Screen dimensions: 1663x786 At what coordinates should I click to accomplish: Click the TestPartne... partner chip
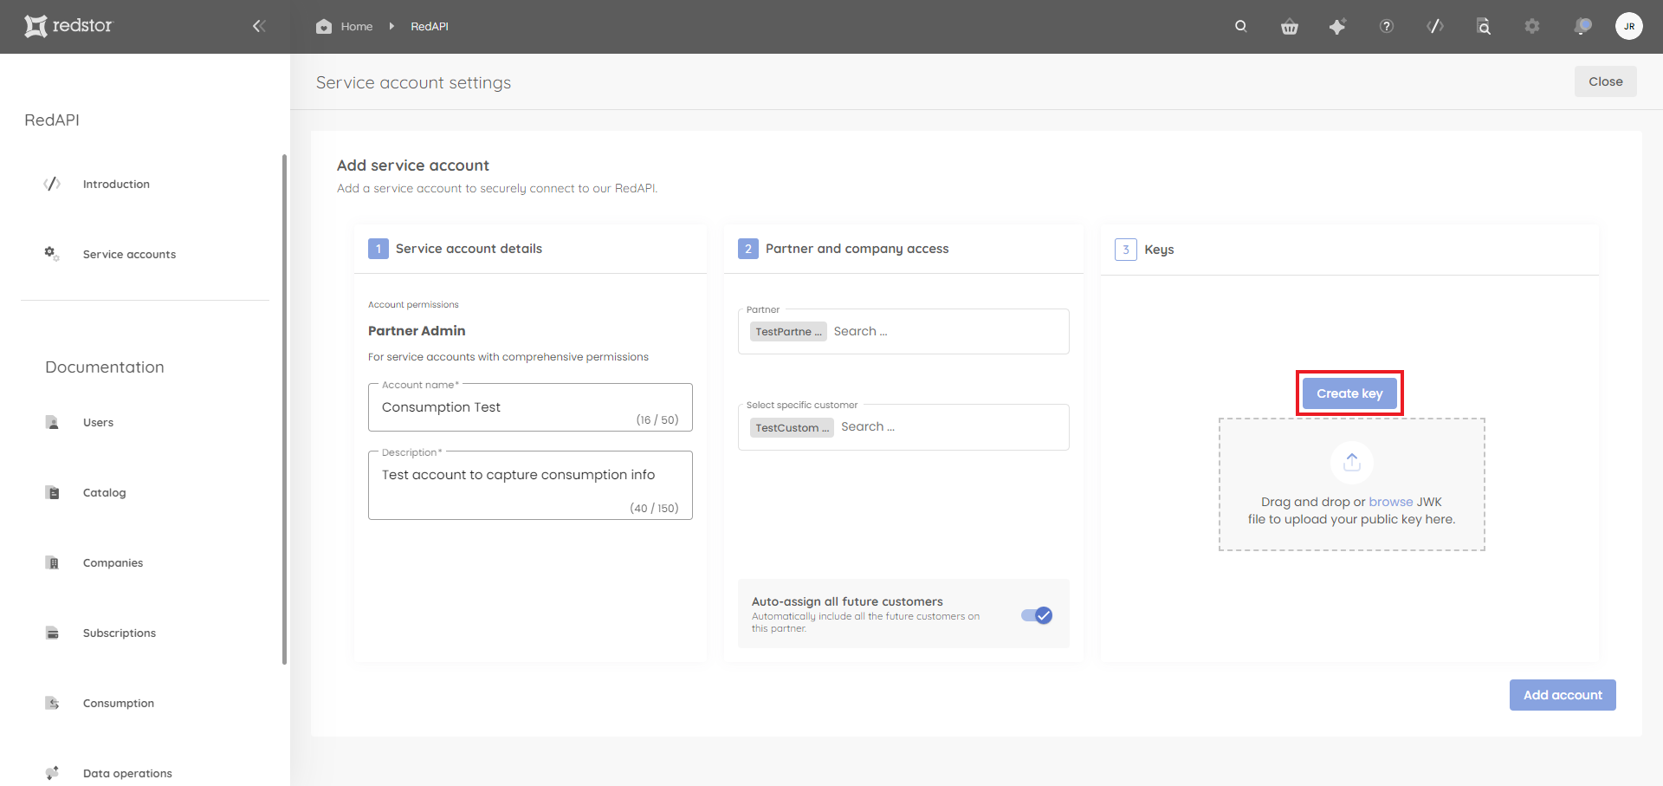788,332
